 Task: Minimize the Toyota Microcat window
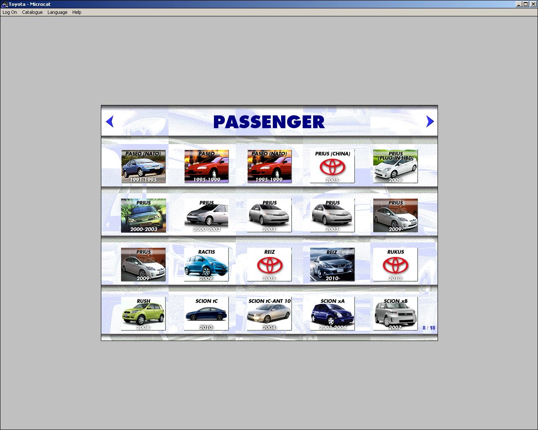pos(519,4)
